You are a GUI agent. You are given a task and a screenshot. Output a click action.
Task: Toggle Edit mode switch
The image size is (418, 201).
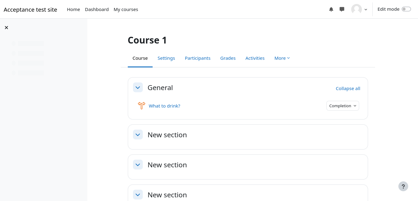tap(406, 9)
